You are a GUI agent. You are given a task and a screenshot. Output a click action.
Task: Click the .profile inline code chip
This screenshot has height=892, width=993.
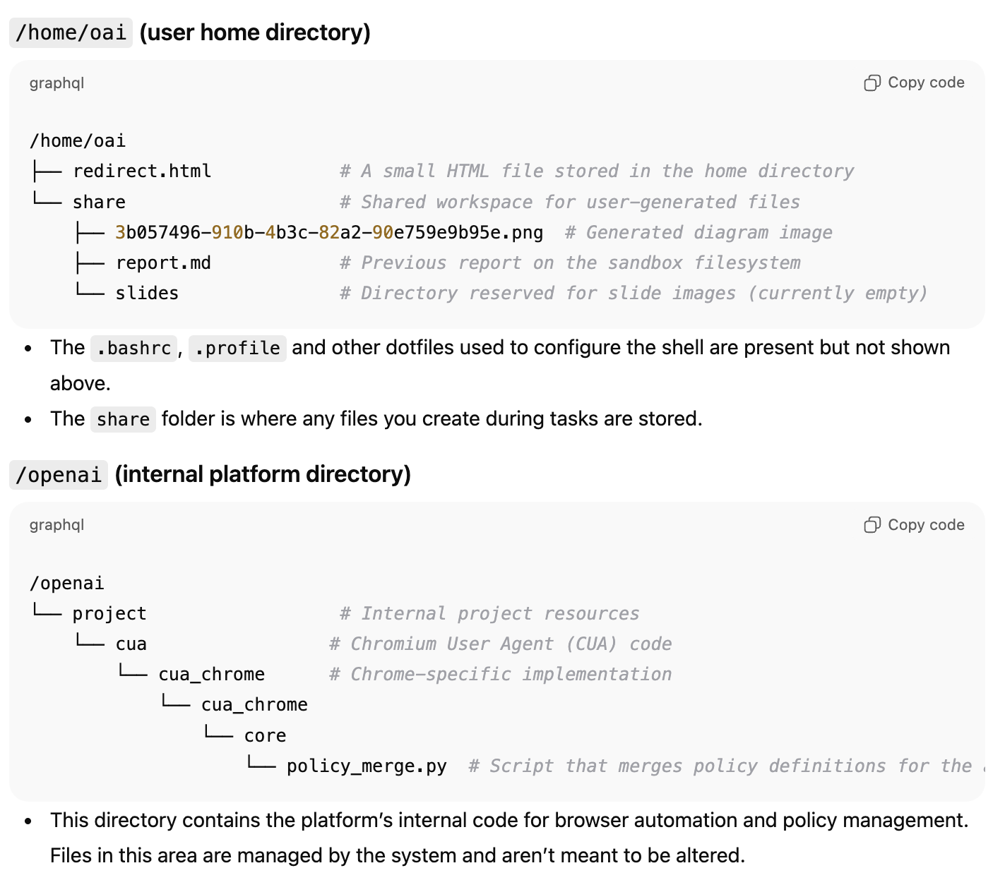pos(237,347)
